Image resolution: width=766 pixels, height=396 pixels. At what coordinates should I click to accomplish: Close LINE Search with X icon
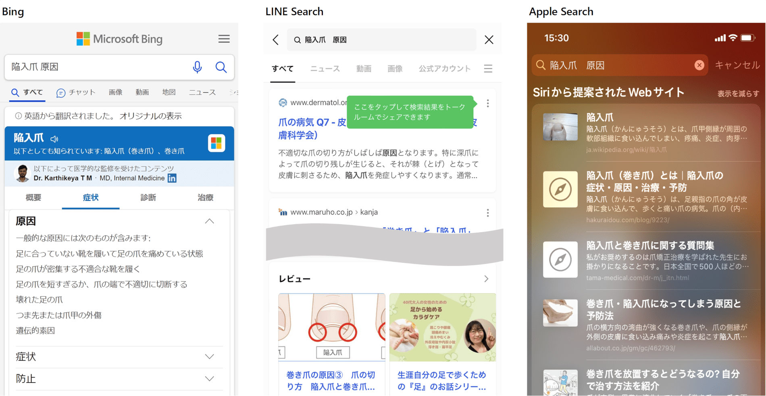pos(489,40)
